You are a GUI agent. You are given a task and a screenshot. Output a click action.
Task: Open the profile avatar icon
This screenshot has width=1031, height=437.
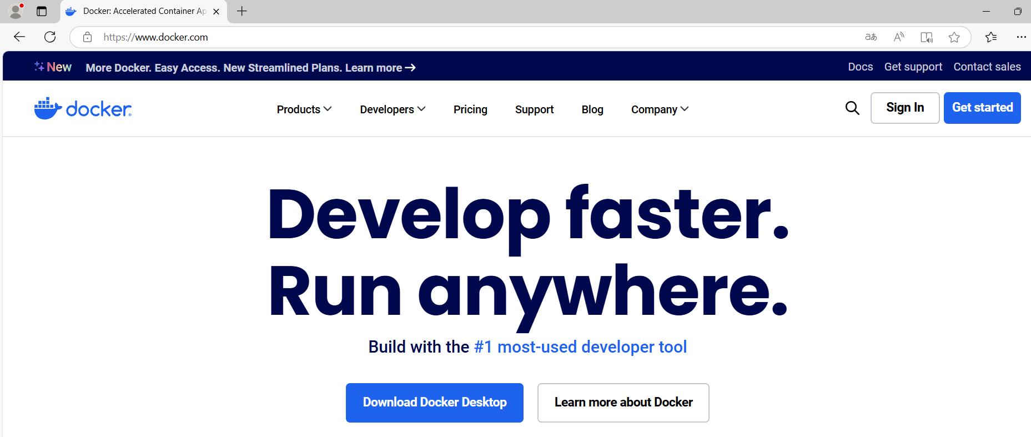click(16, 11)
